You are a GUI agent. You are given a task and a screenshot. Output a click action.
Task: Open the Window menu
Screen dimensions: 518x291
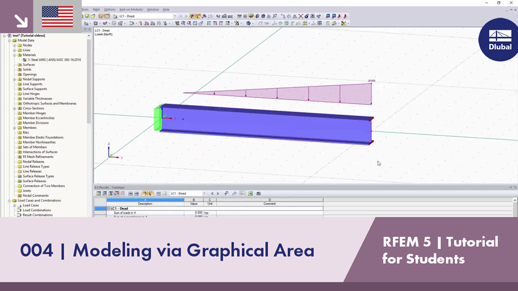[x=153, y=10]
